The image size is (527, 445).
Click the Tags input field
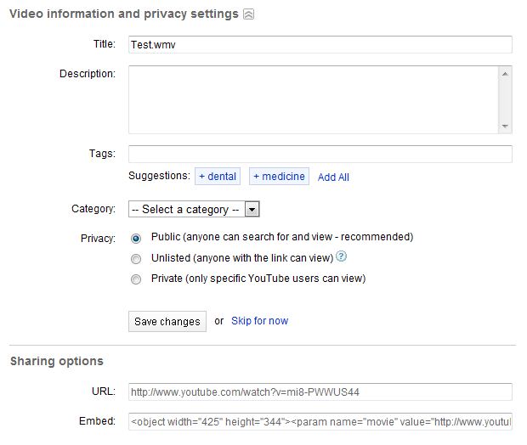(x=320, y=154)
